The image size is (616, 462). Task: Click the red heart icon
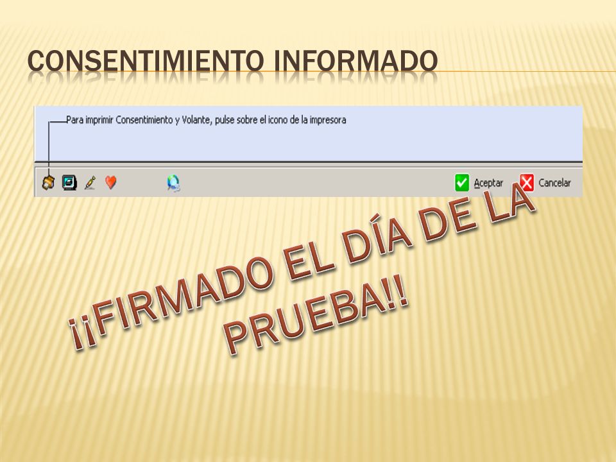(111, 182)
